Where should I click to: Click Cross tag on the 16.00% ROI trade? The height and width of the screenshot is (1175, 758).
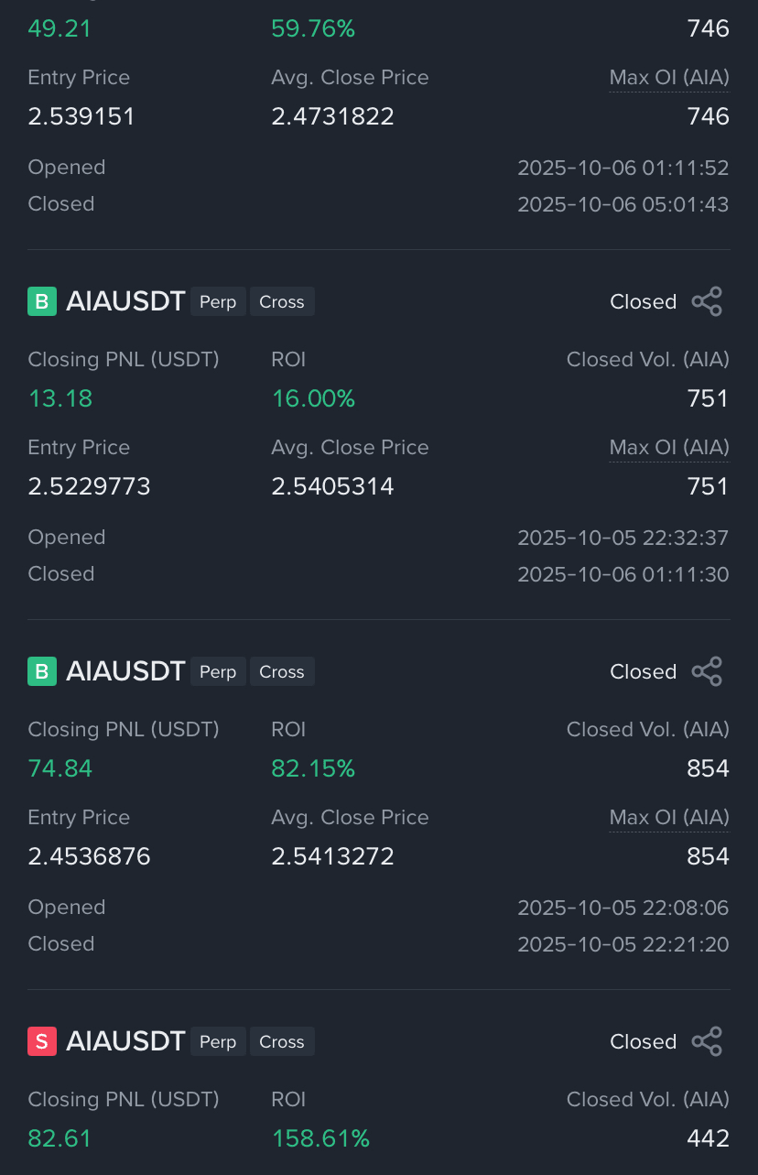click(282, 301)
